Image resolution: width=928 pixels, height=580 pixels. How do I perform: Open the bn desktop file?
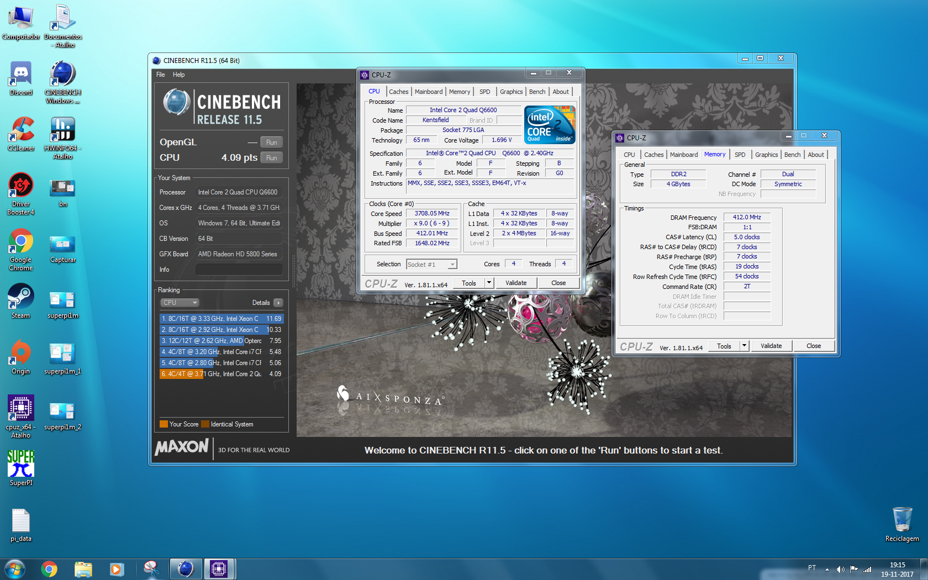(63, 192)
